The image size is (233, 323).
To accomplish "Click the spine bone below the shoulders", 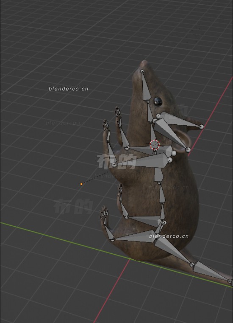I will pyautogui.click(x=158, y=175).
